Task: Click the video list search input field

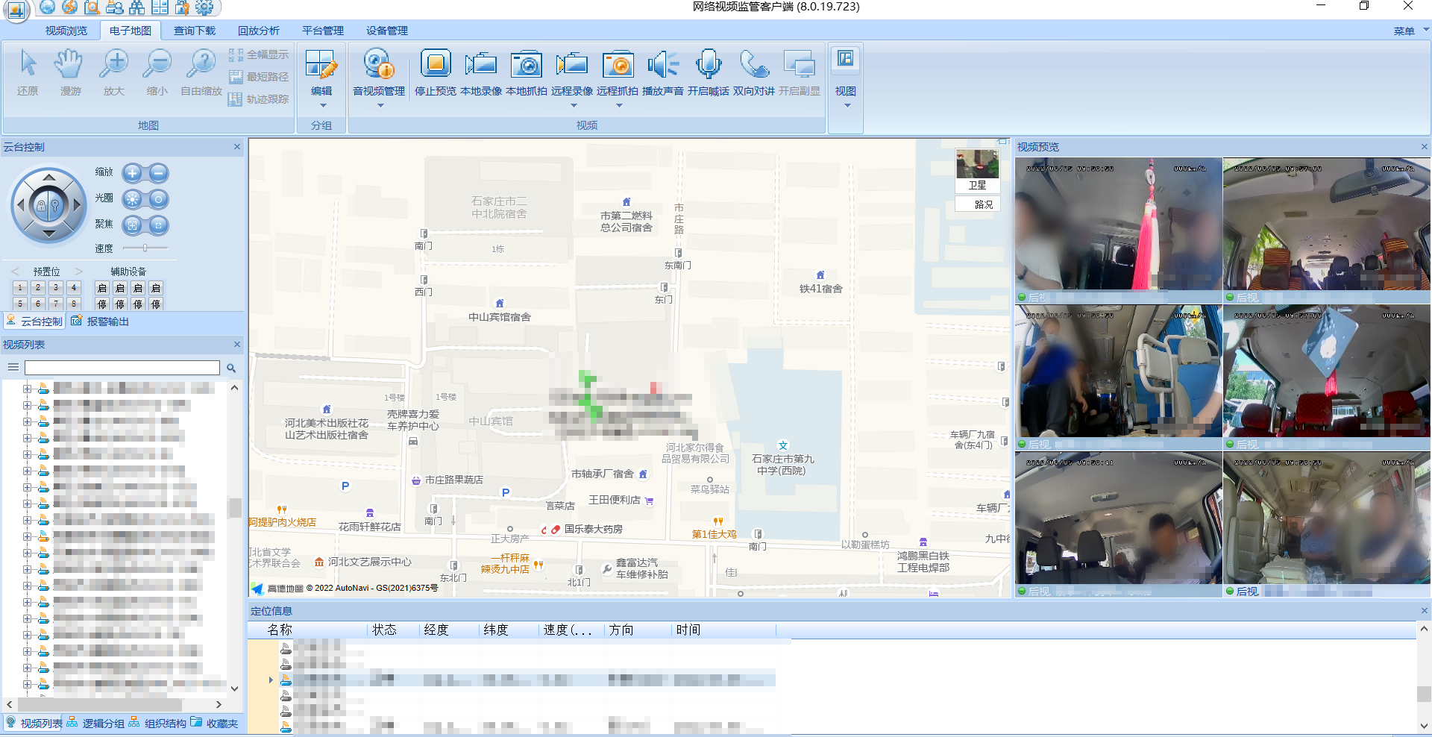Action: (x=122, y=368)
